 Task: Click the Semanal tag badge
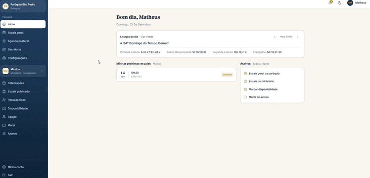(227, 75)
